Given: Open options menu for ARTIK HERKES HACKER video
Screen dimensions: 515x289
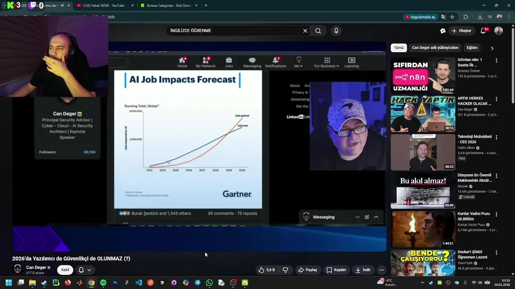Looking at the screenshot, I should click(x=496, y=99).
